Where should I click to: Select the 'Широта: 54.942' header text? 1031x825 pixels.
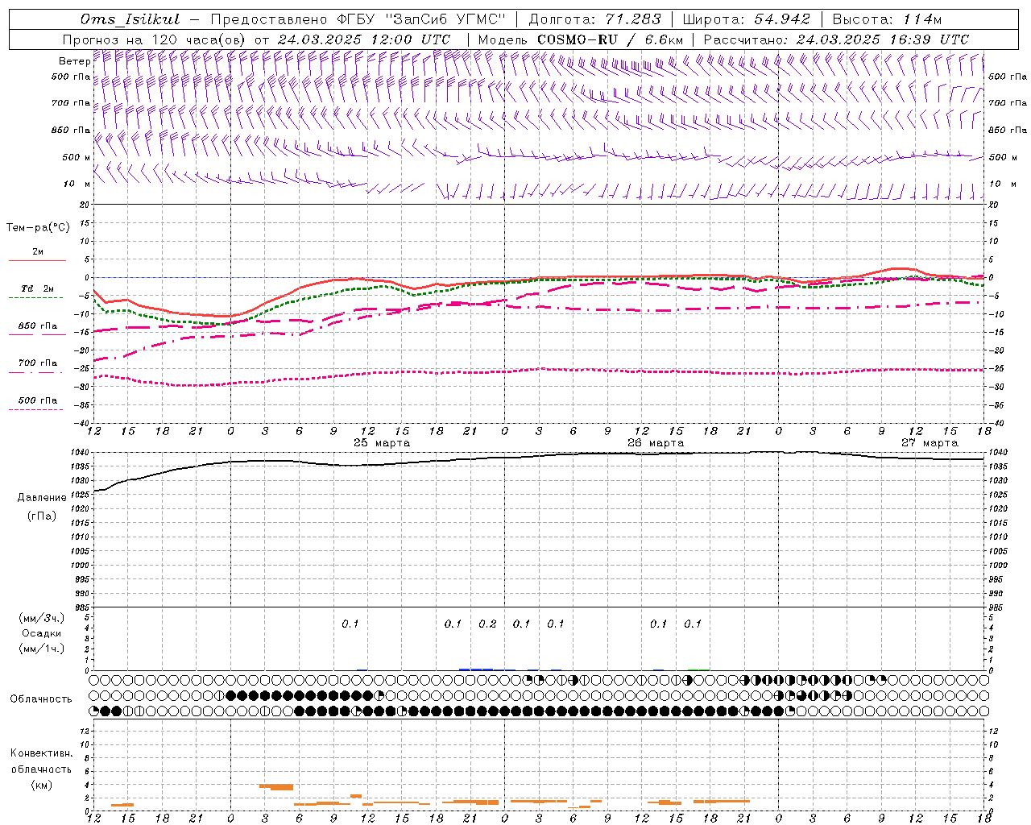(746, 19)
